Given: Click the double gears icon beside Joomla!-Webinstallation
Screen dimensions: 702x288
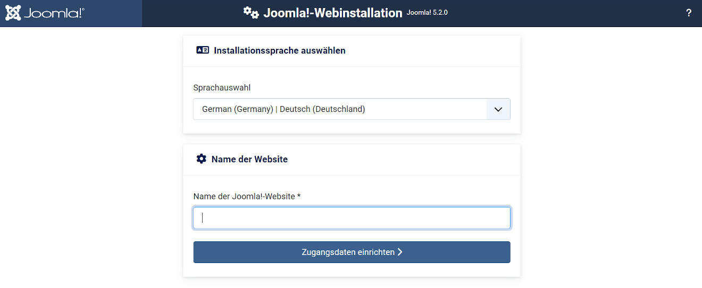Looking at the screenshot, I should 251,13.
